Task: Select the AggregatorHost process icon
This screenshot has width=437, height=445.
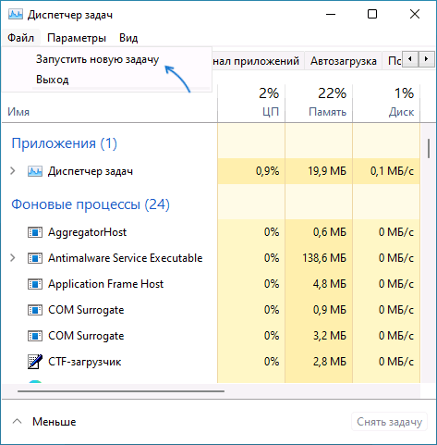Action: 35,232
